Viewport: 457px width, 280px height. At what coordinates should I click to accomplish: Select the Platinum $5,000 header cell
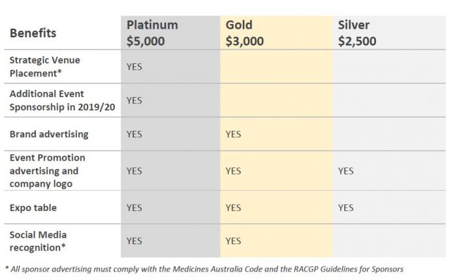pyautogui.click(x=151, y=33)
